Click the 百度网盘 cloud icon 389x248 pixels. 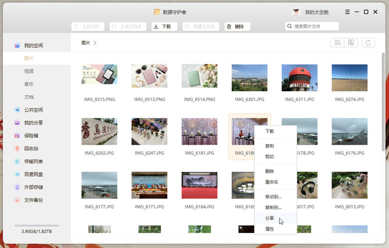tap(17, 174)
